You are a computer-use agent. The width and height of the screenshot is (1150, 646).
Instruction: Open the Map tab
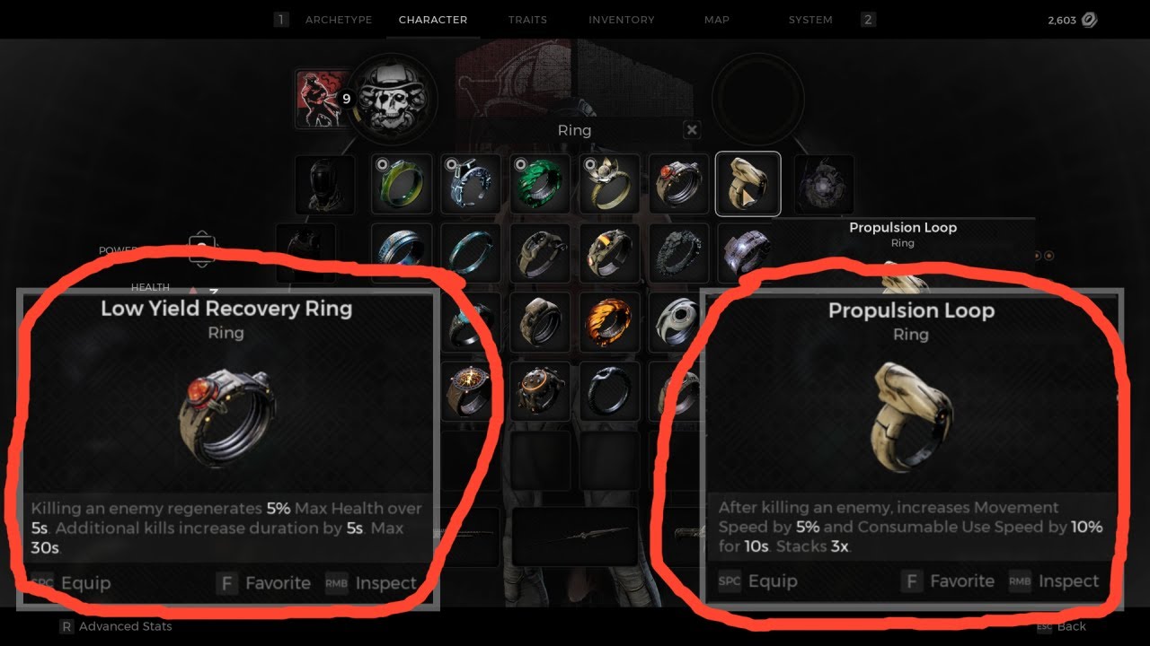tap(717, 20)
